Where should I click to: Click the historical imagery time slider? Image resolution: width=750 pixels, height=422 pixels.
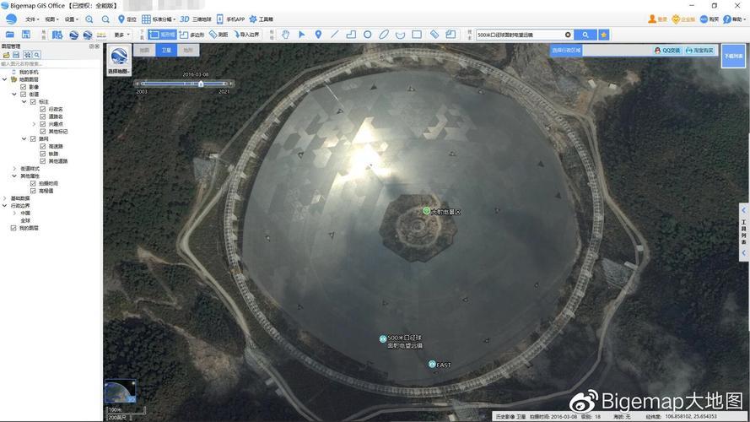[185, 84]
